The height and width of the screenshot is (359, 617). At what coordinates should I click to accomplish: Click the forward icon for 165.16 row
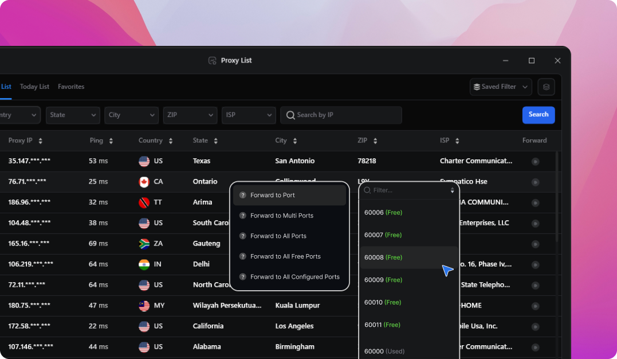click(535, 244)
